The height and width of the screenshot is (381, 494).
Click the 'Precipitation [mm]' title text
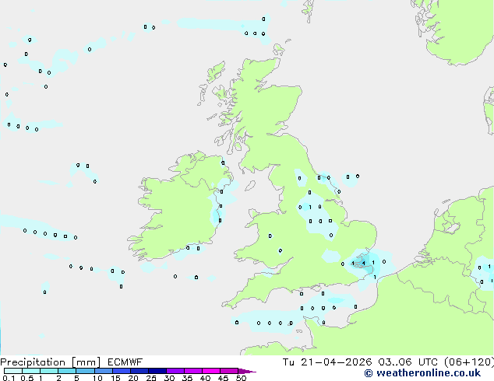51,362
